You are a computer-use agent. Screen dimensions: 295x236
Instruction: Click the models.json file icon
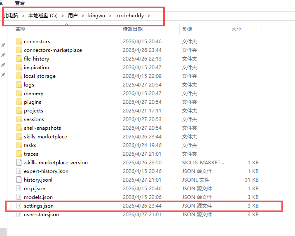[19, 197]
